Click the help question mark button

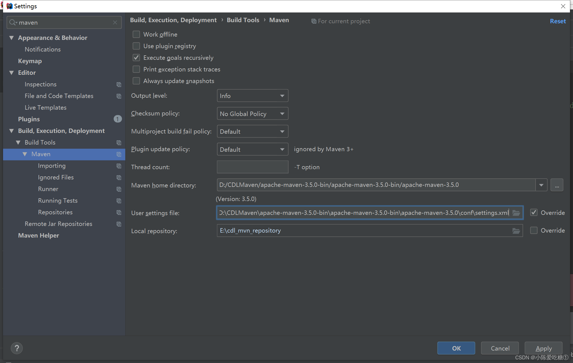pyautogui.click(x=17, y=348)
